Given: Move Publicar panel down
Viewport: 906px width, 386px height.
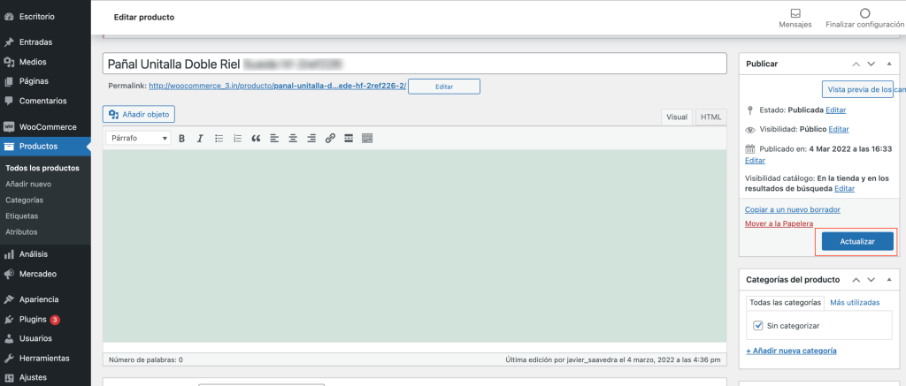Looking at the screenshot, I should [871, 64].
